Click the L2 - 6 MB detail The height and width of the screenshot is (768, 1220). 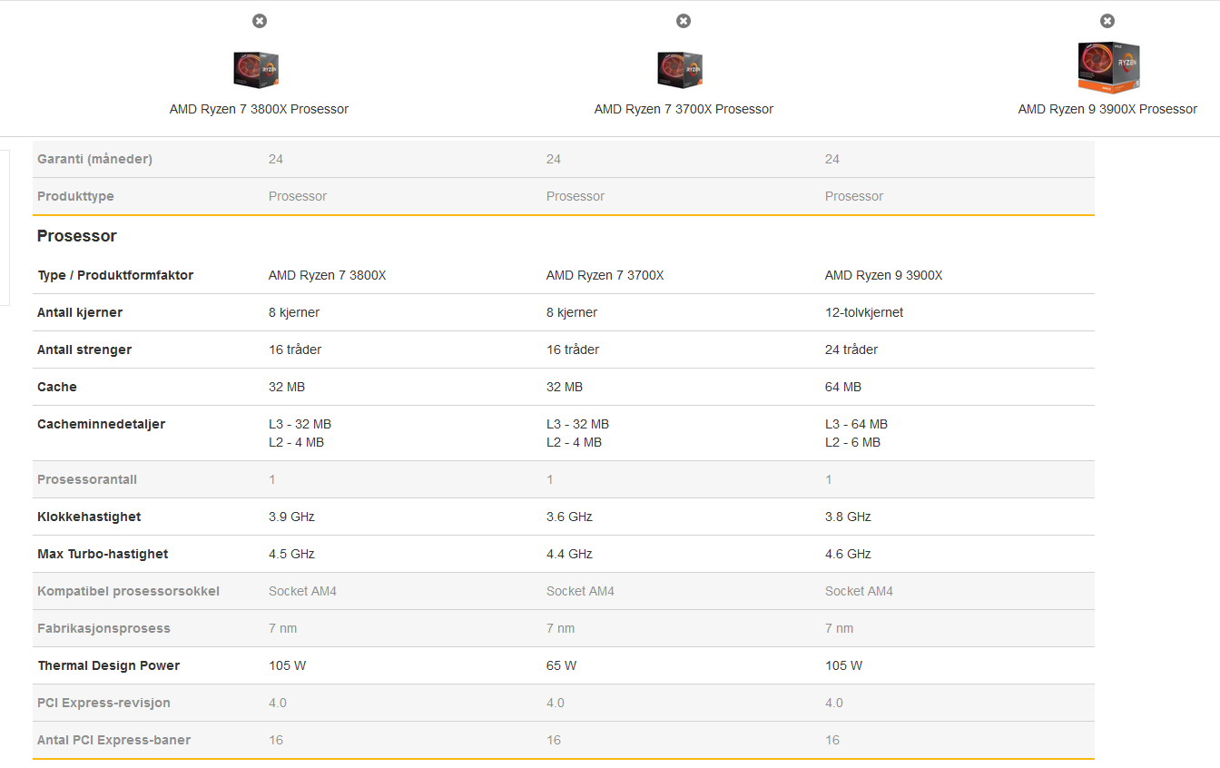click(x=852, y=442)
